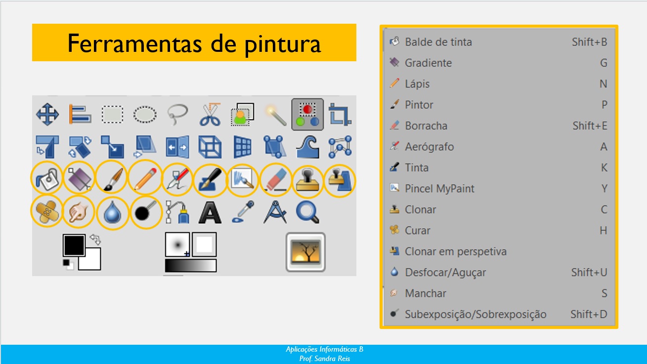Choose Pincel MyPaint in the menu

(439, 189)
